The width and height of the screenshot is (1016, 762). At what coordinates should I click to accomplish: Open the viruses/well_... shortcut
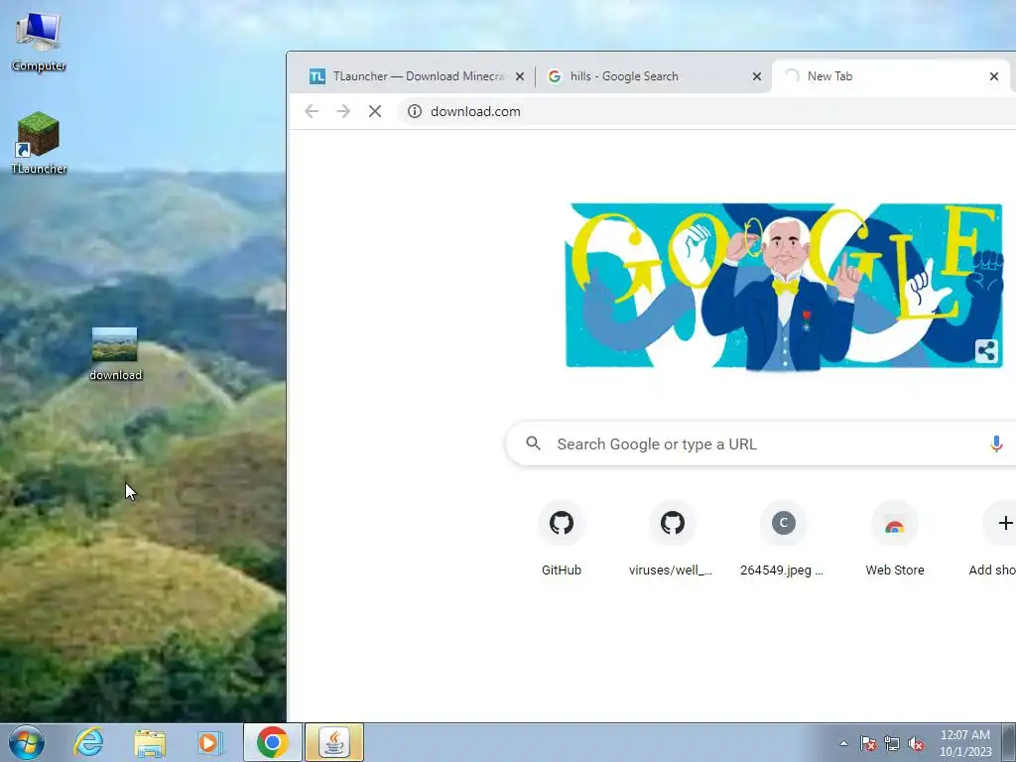[672, 538]
